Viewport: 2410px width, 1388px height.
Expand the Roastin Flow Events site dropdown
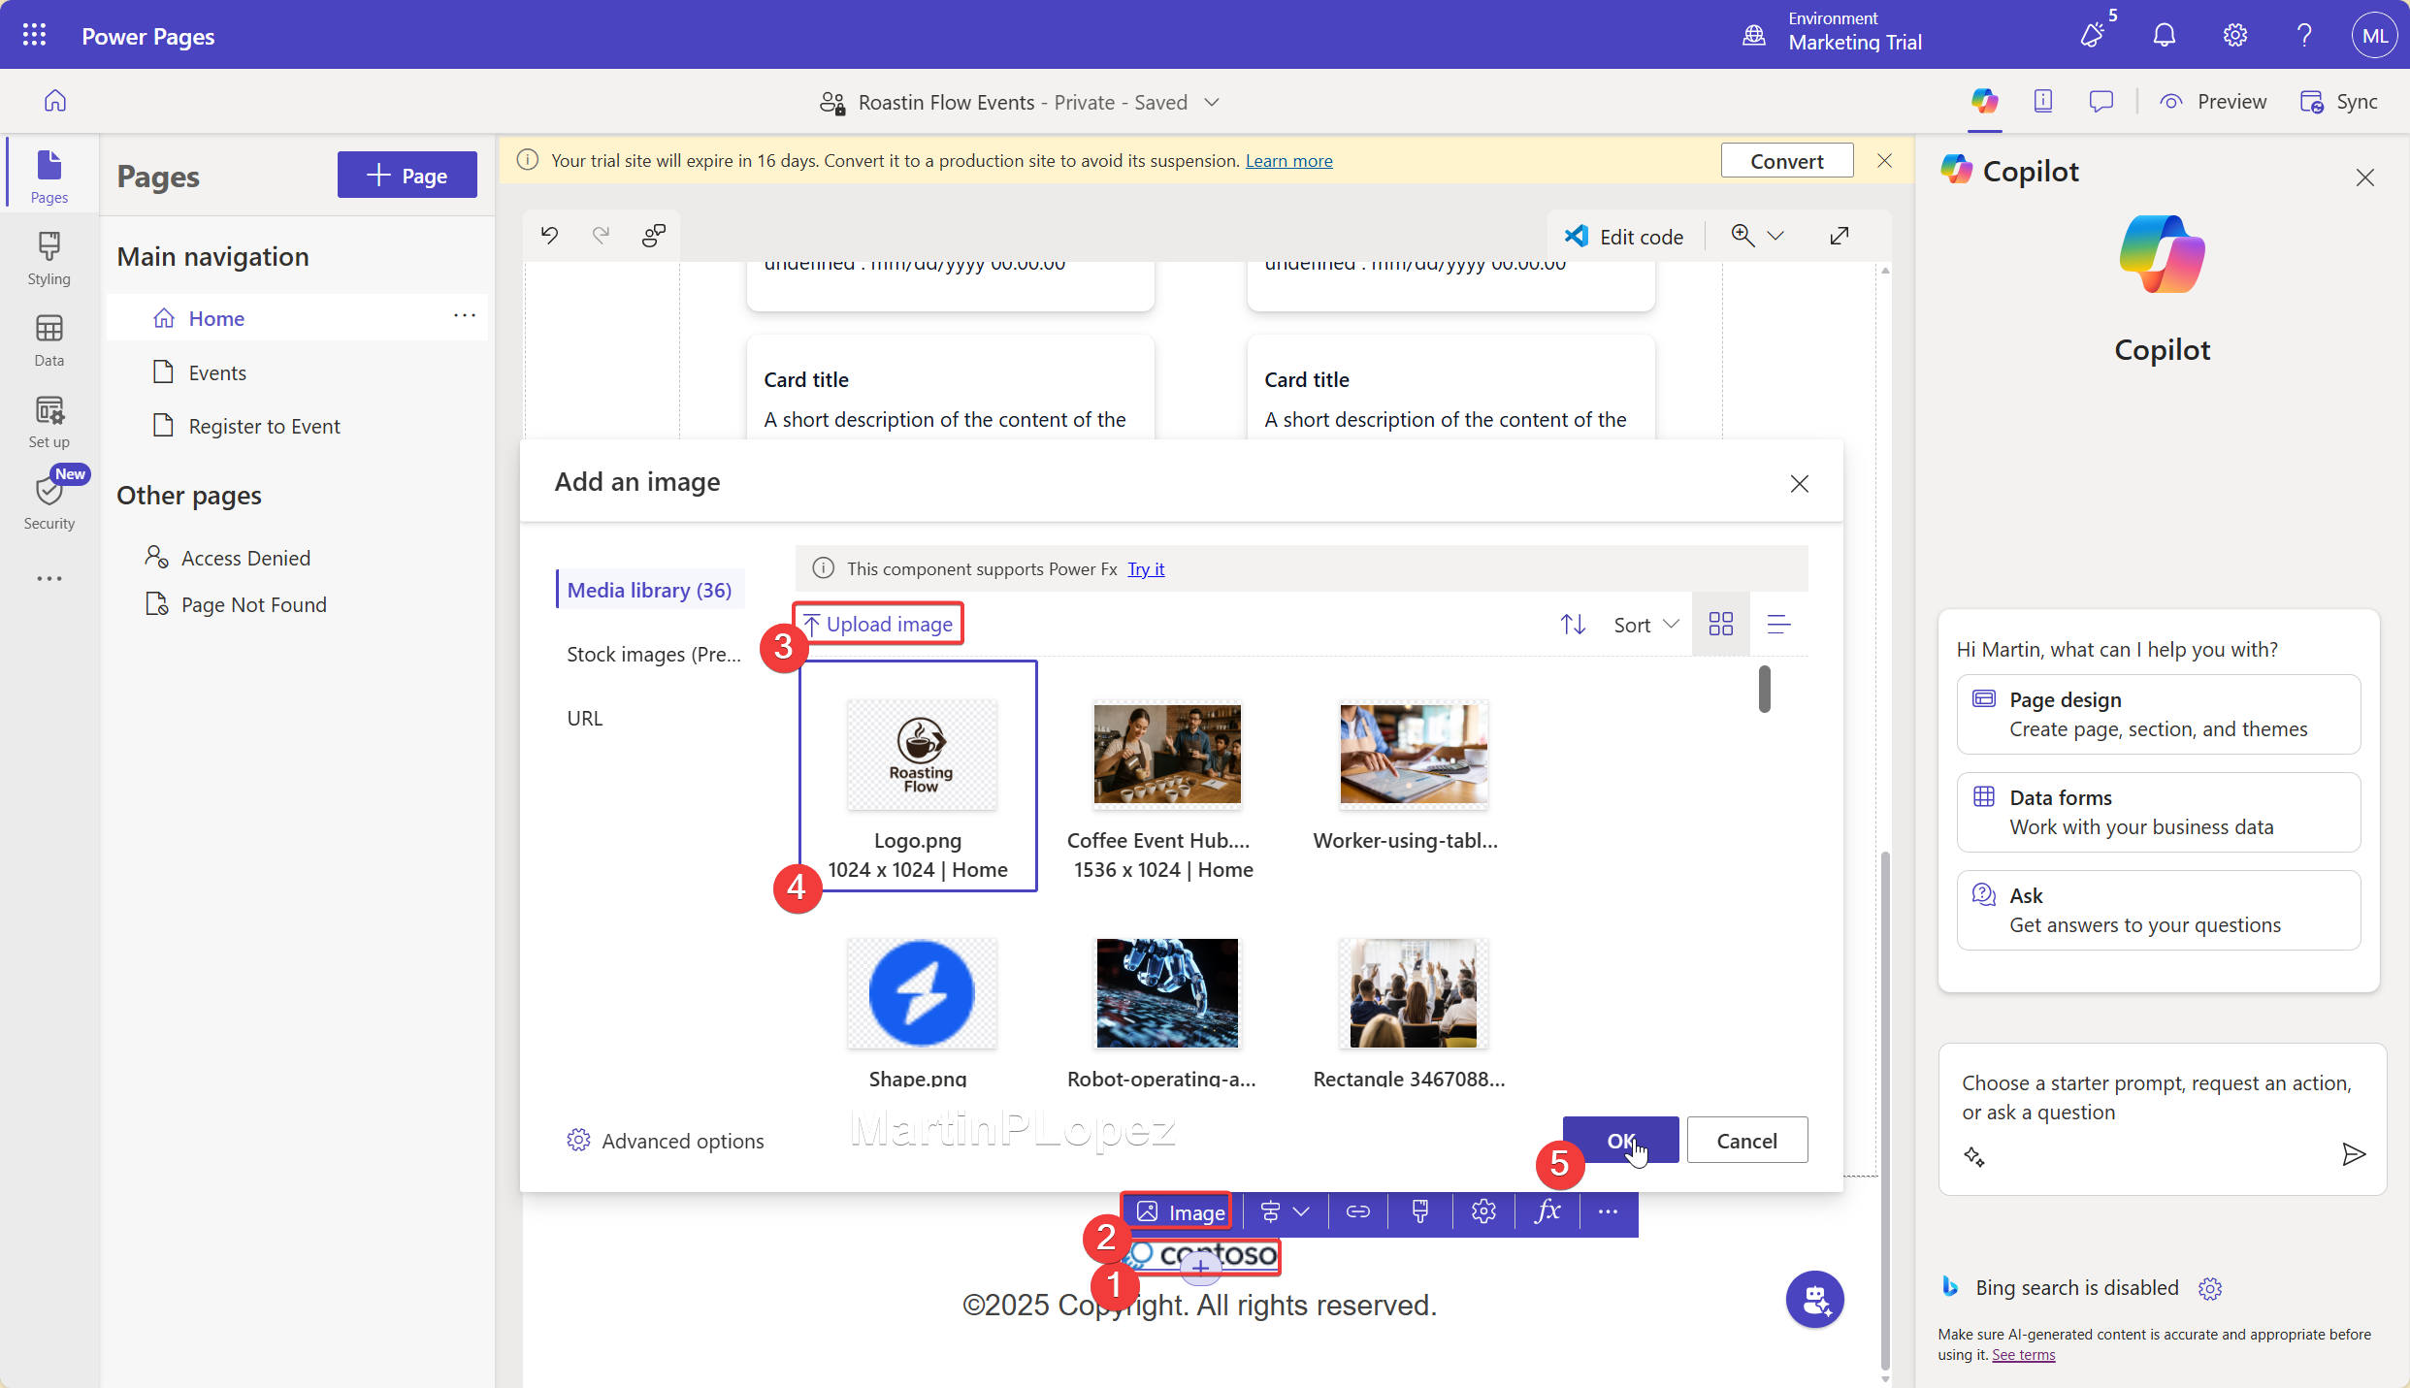1212,102
